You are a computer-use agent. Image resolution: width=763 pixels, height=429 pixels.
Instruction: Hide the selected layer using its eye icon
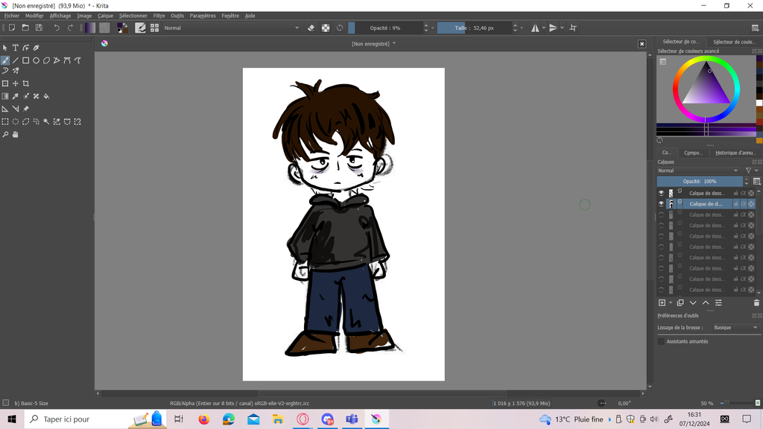click(661, 203)
